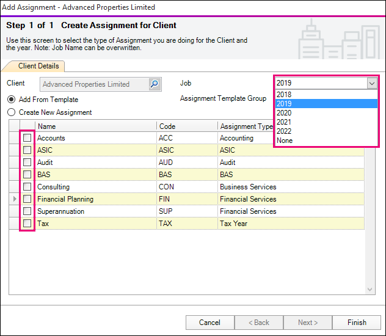This screenshot has width=386, height=336.
Task: Enable the Audit template checkbox
Action: tap(27, 163)
